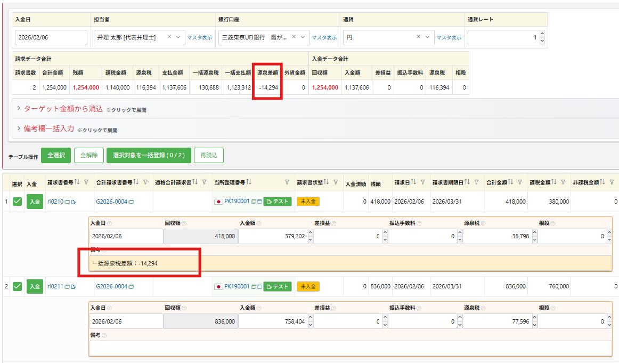Click the 全選択 button

click(x=56, y=155)
